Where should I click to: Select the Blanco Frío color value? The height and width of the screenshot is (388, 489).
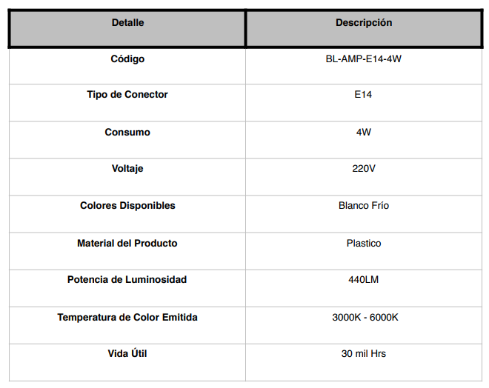364,206
